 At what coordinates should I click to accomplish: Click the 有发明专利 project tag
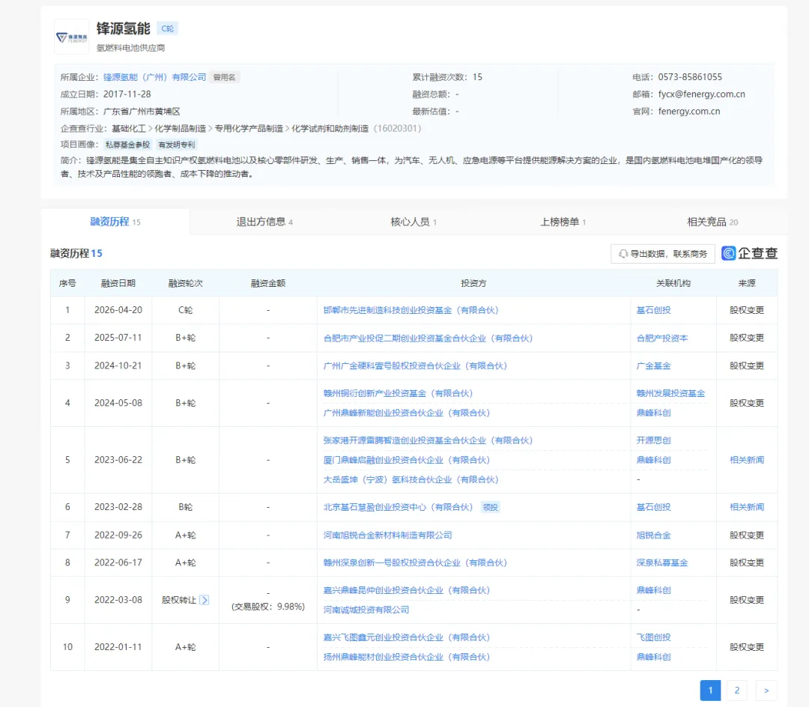pos(177,145)
